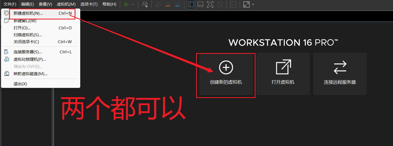This screenshot has height=146, width=393.
Task: Choose 扫描虚拟机(S)... menu entry
Action: coord(41,35)
